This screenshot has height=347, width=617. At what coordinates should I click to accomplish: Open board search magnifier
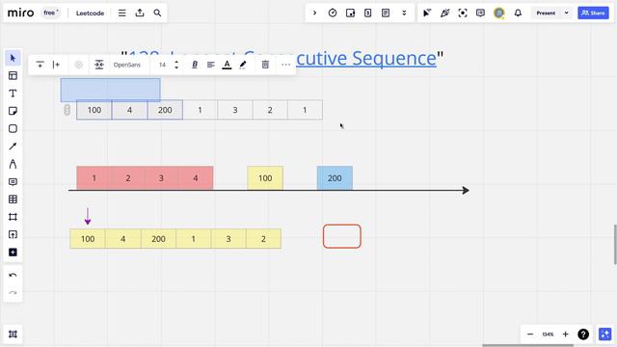(157, 13)
